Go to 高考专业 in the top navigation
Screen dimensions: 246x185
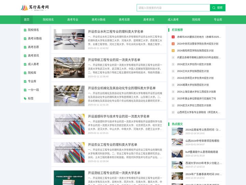coord(73,20)
